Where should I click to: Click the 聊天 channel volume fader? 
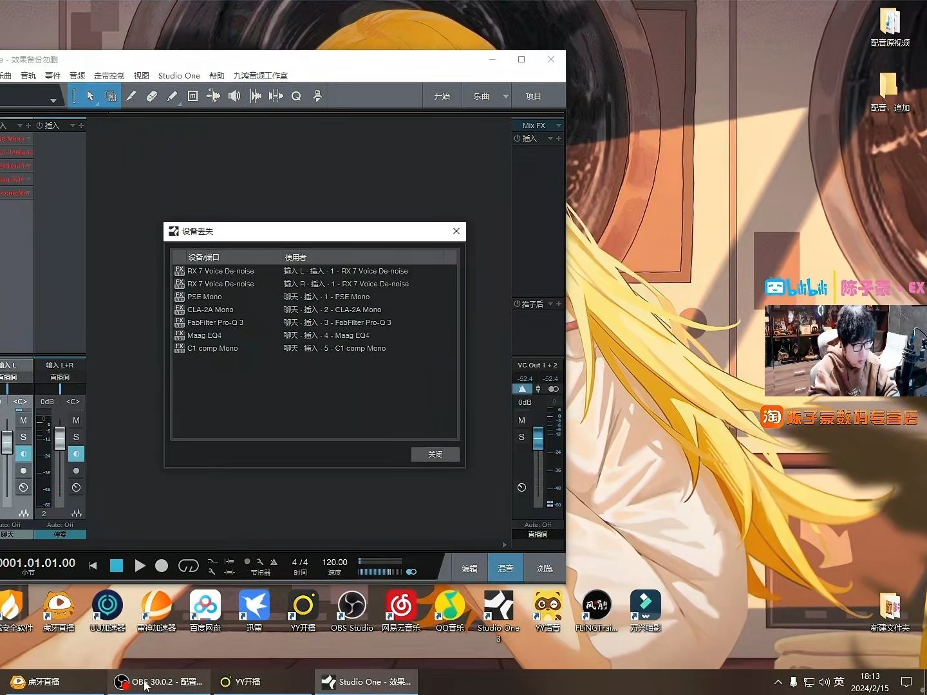(x=7, y=442)
